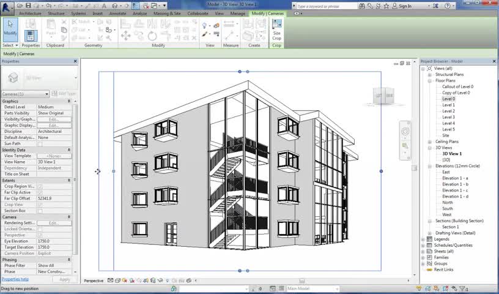This screenshot has width=499, height=294.
Task: Click the Linework paintbrush icon in View panel
Action: pos(204,34)
